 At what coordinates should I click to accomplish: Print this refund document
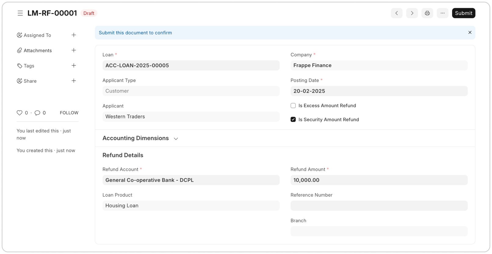coord(427,13)
